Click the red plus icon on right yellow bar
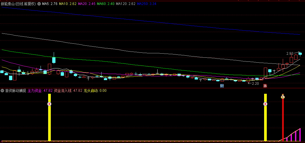305x143 pixels. pyautogui.click(x=265, y=104)
